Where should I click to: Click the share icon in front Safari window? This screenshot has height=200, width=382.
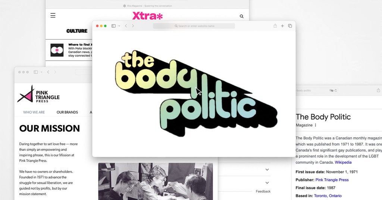(x=275, y=26)
